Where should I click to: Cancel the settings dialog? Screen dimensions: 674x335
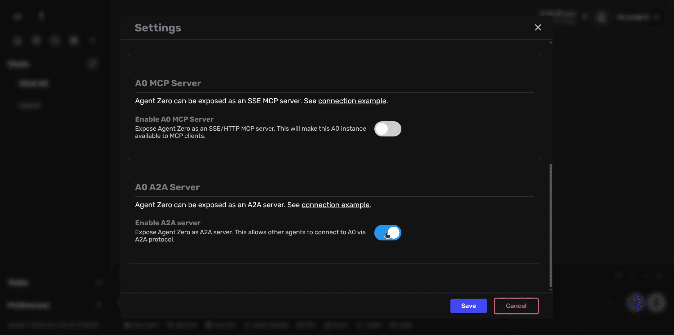(516, 306)
